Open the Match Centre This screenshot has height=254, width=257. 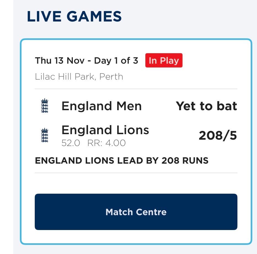[x=136, y=212]
